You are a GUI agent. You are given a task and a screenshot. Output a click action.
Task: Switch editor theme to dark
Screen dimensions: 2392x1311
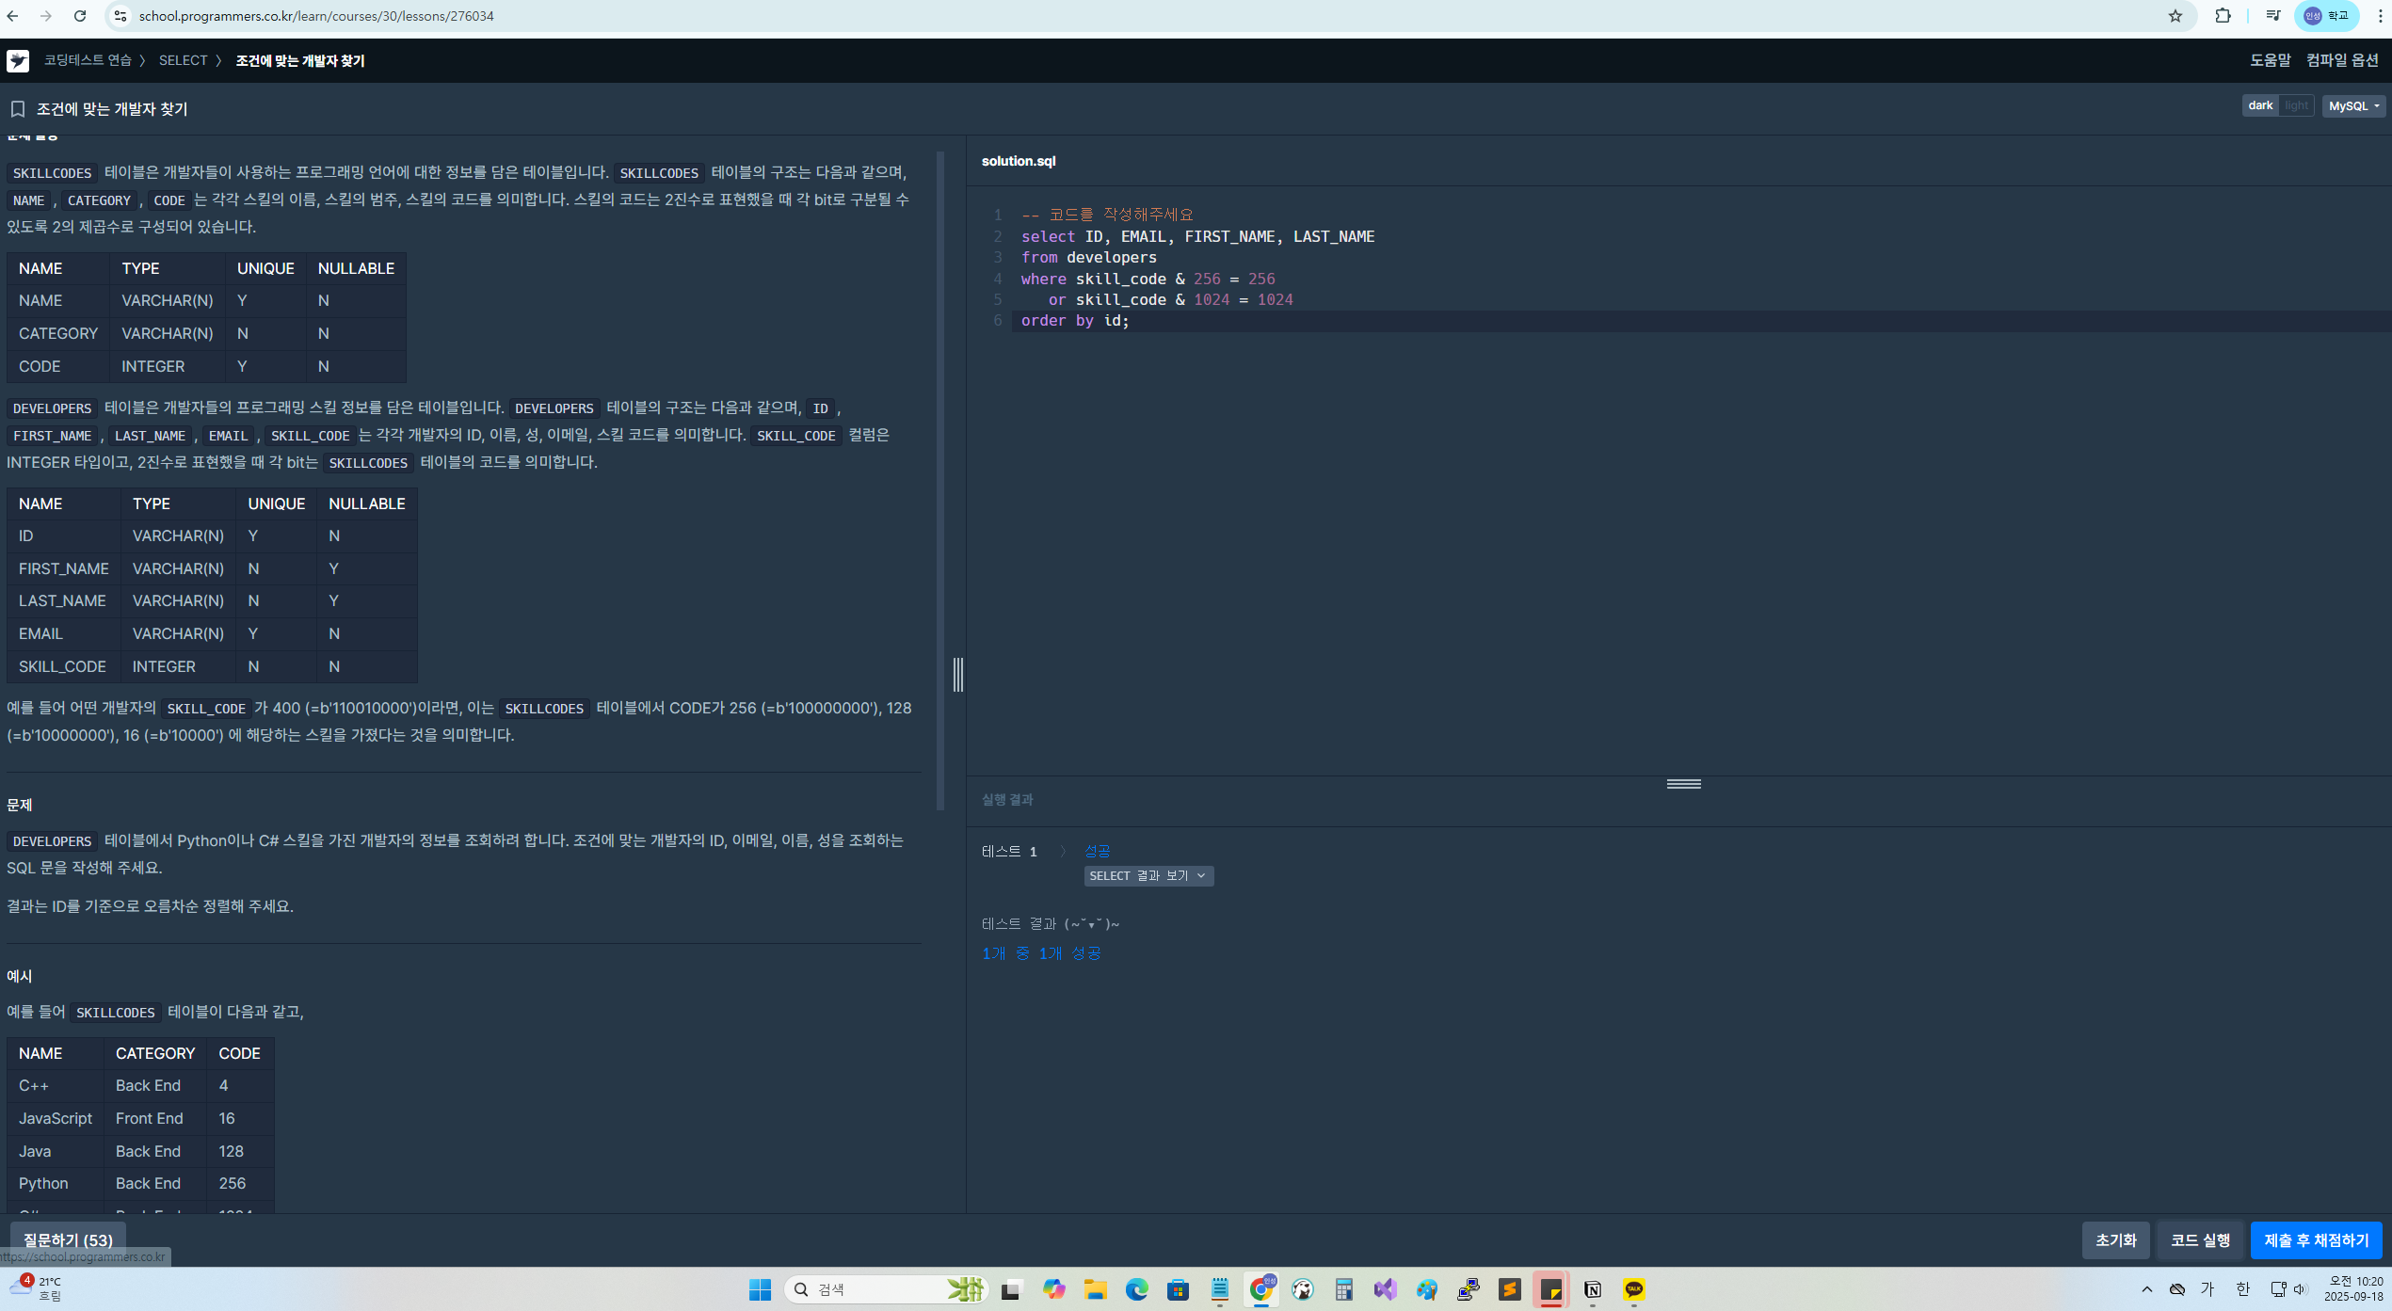(2260, 105)
